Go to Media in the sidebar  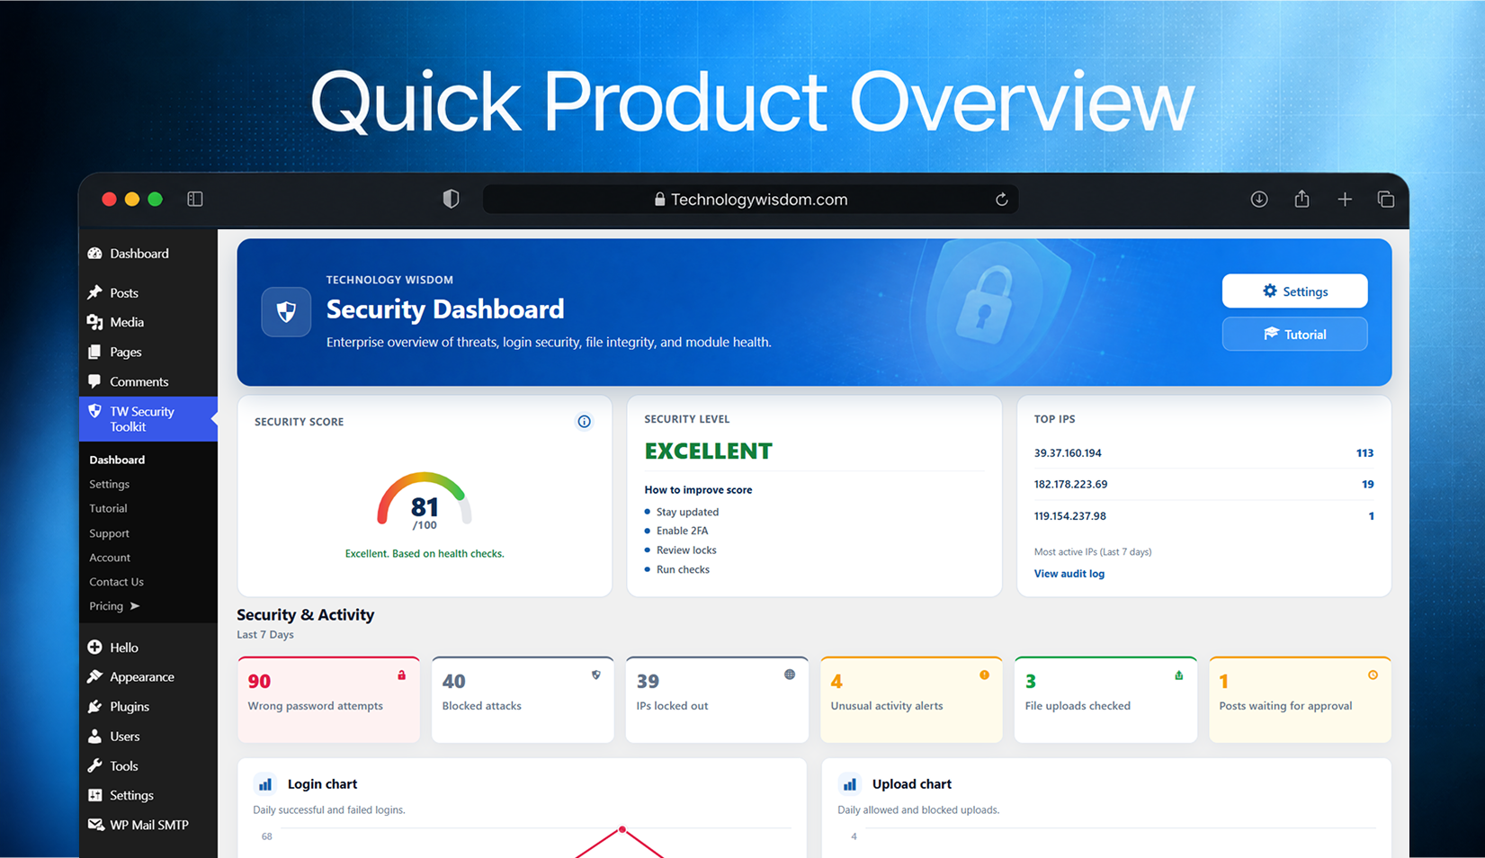[x=148, y=322]
